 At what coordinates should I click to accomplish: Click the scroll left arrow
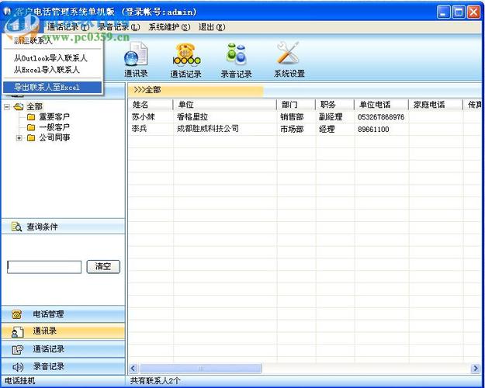[x=133, y=368]
